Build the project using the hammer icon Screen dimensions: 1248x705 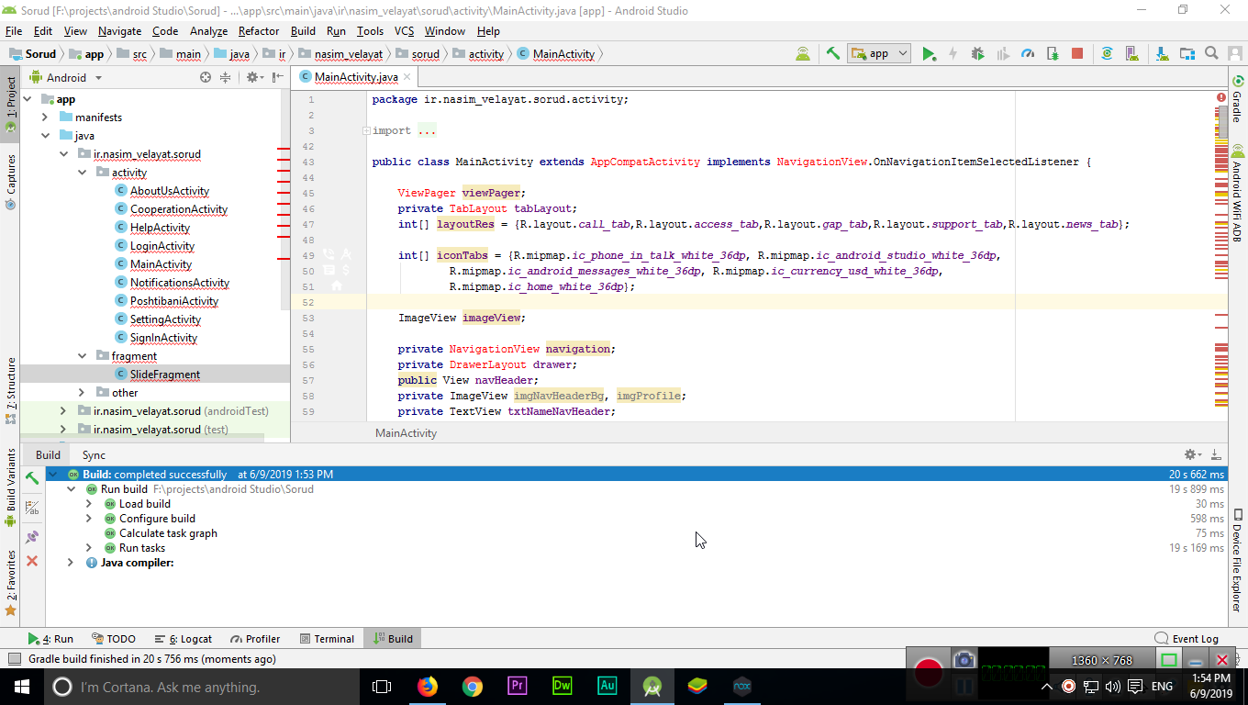point(831,53)
